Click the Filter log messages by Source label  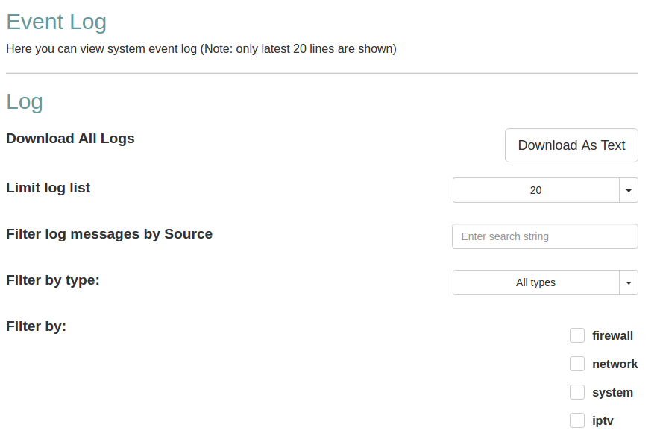109,234
